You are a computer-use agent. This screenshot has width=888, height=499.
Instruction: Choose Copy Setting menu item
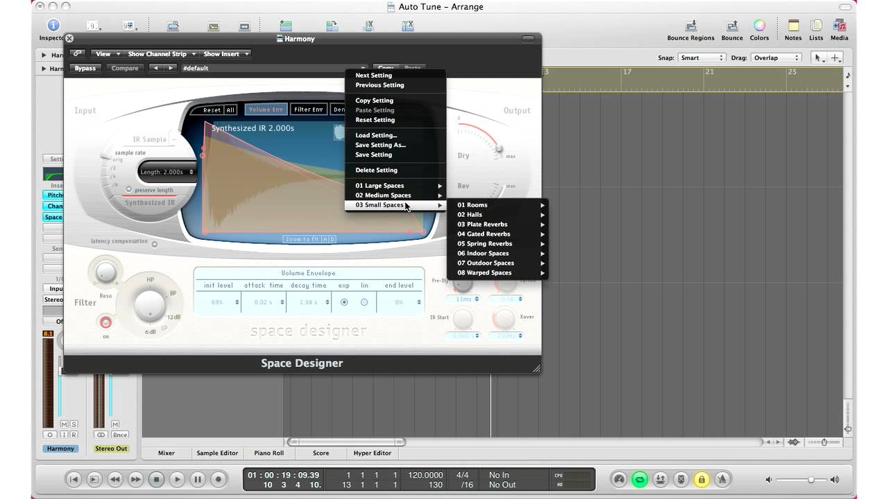pos(395,100)
